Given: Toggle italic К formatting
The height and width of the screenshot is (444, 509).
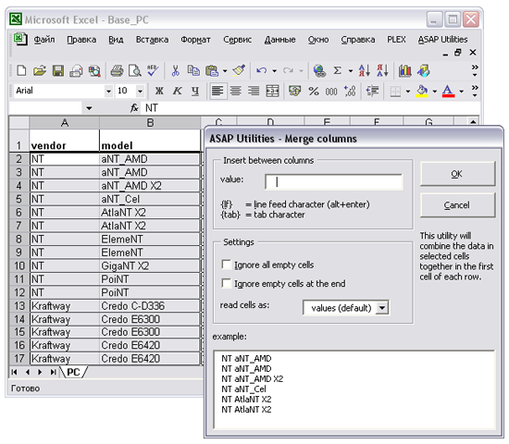Looking at the screenshot, I should (177, 91).
